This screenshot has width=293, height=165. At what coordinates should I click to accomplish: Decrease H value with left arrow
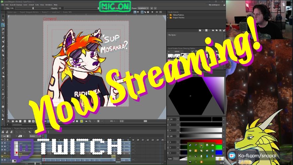tap(178, 119)
